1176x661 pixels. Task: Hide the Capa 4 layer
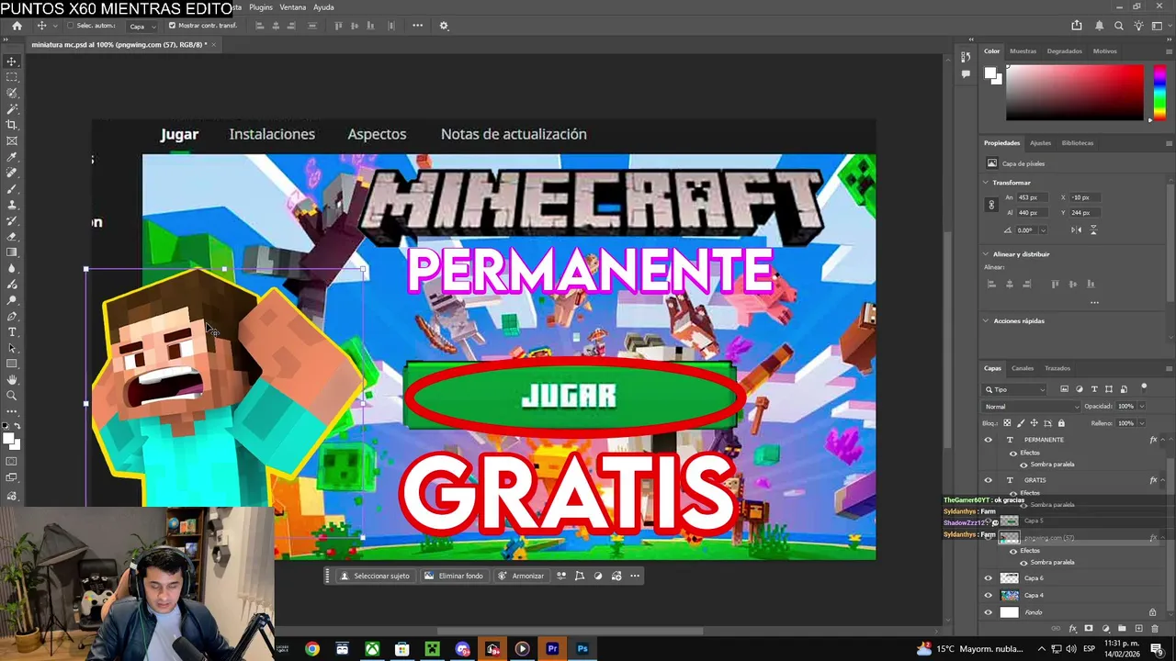(989, 595)
